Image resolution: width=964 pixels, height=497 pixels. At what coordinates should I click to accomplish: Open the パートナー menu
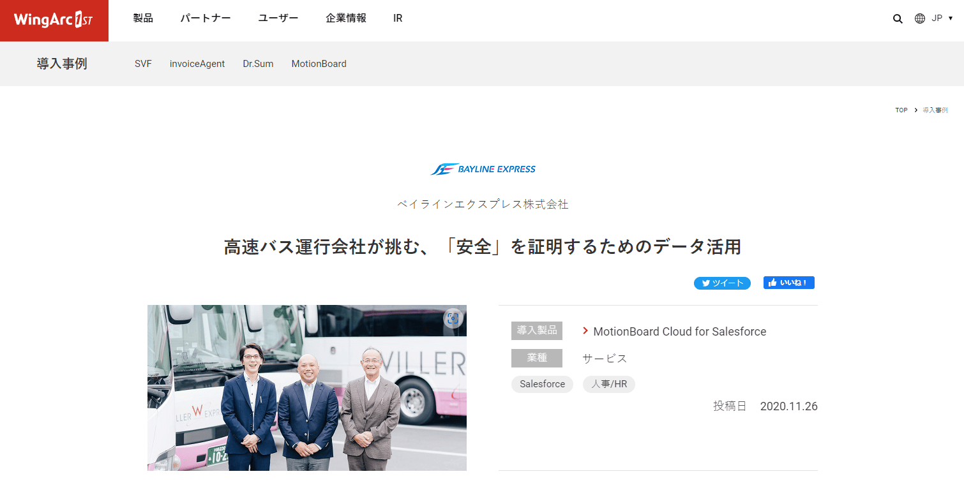tap(206, 19)
